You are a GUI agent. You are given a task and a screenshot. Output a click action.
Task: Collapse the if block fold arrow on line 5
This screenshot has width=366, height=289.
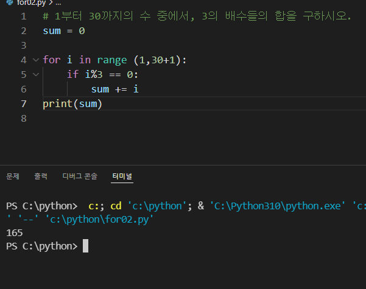pos(36,75)
